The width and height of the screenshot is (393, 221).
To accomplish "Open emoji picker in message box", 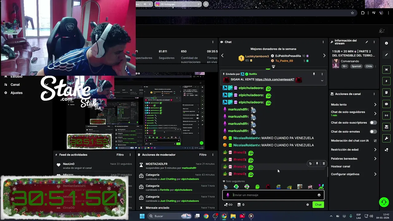I will pyautogui.click(x=319, y=195).
